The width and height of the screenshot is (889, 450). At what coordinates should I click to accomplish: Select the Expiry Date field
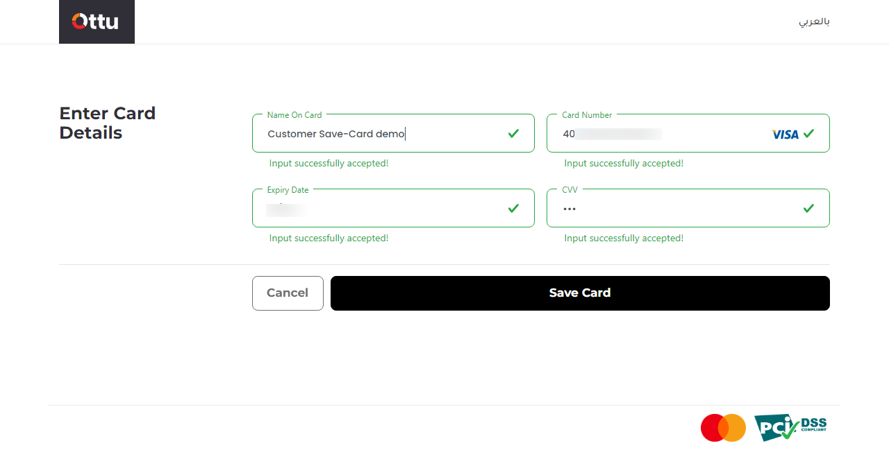(x=382, y=209)
